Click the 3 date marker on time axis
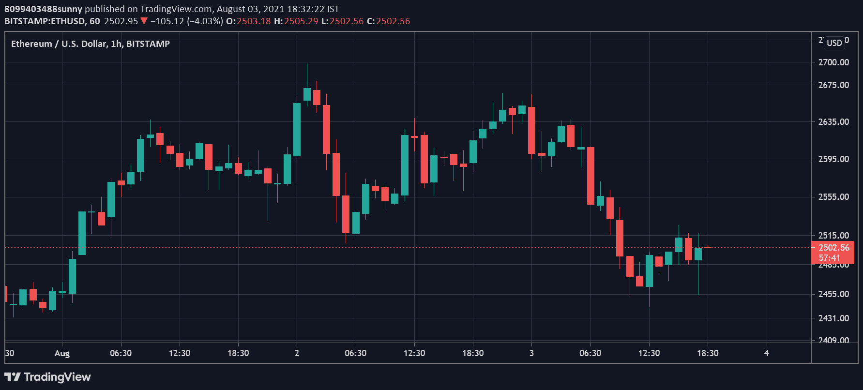The height and width of the screenshot is (390, 863). (x=531, y=353)
